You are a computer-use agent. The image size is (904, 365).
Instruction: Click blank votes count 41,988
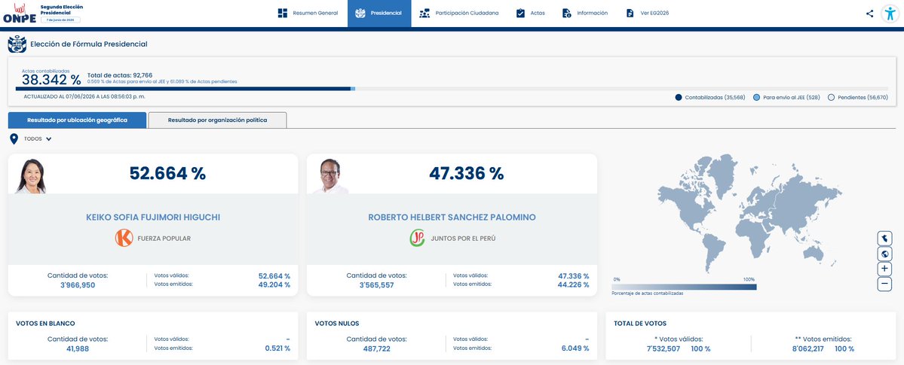click(78, 349)
